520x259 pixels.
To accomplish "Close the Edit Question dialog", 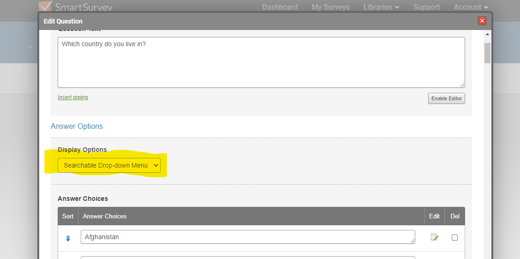I will click(x=482, y=21).
